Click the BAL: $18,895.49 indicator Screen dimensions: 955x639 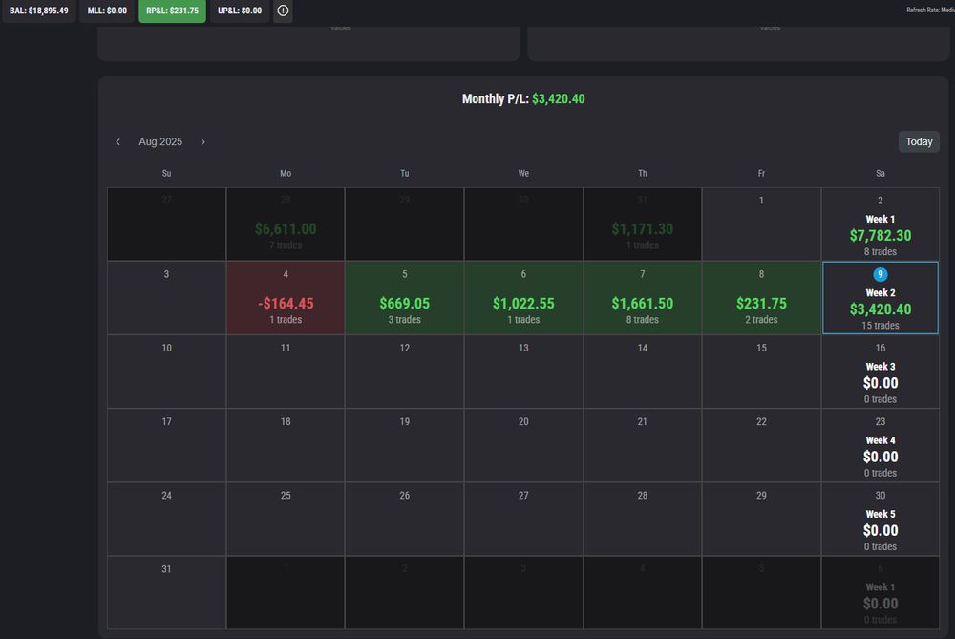click(39, 11)
